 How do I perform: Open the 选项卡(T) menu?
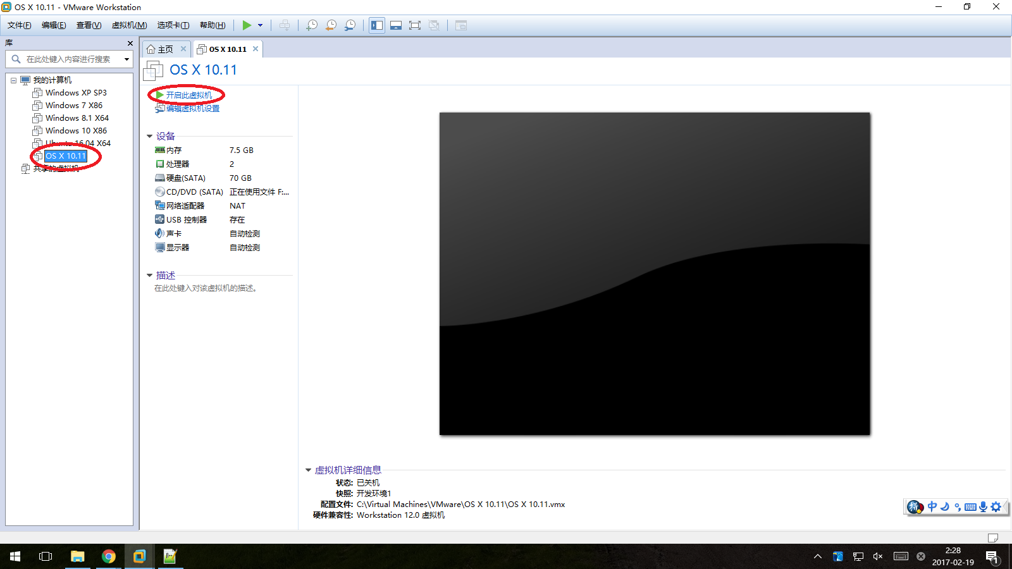pyautogui.click(x=173, y=25)
